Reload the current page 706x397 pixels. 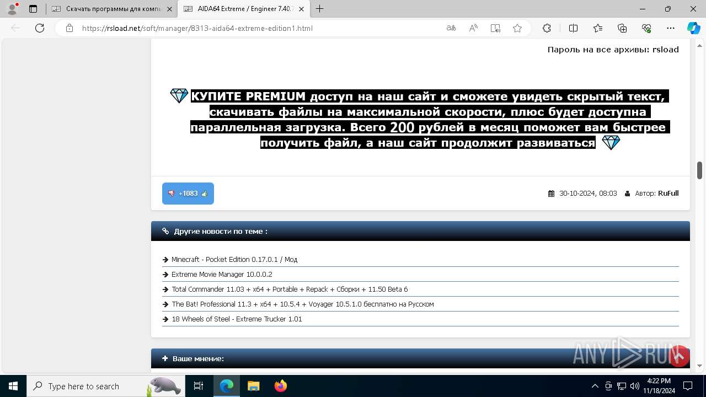coord(40,28)
